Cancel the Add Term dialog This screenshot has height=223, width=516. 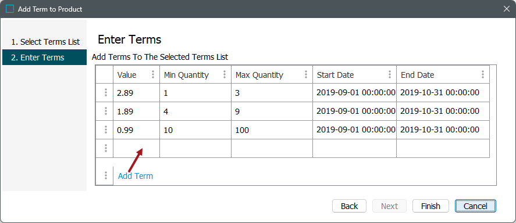pyautogui.click(x=475, y=206)
